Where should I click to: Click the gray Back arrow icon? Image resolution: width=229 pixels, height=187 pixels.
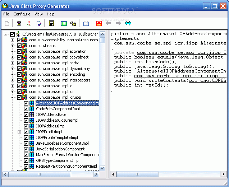108,23
